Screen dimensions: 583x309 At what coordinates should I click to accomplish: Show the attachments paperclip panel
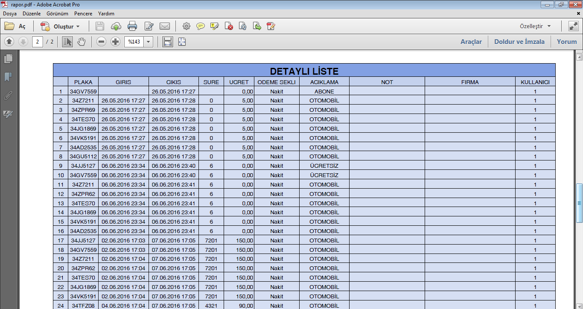[x=8, y=96]
